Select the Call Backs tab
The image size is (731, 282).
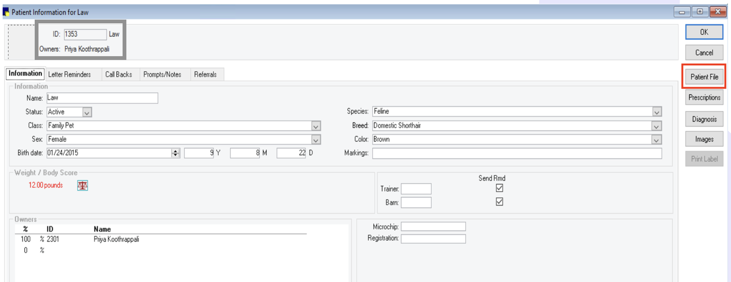pyautogui.click(x=118, y=74)
